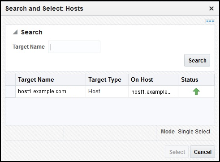Viewport: 220px width, 162px height.
Task: Click the On Host column header
Action: pos(153,79)
